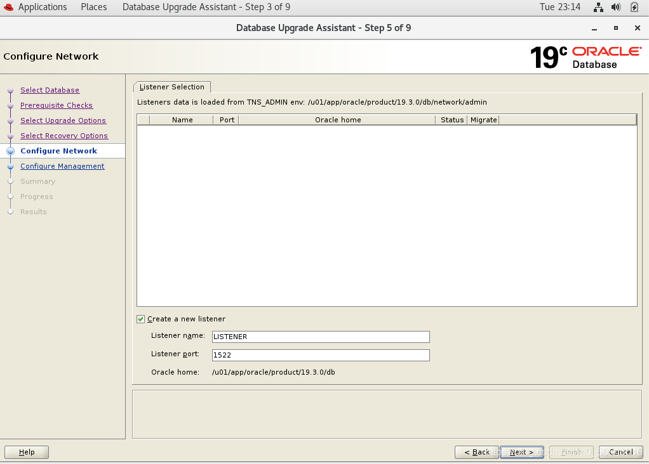Viewport: 649px width, 464px height.
Task: Click the TNS_ADMIN env path text
Action: coord(398,102)
